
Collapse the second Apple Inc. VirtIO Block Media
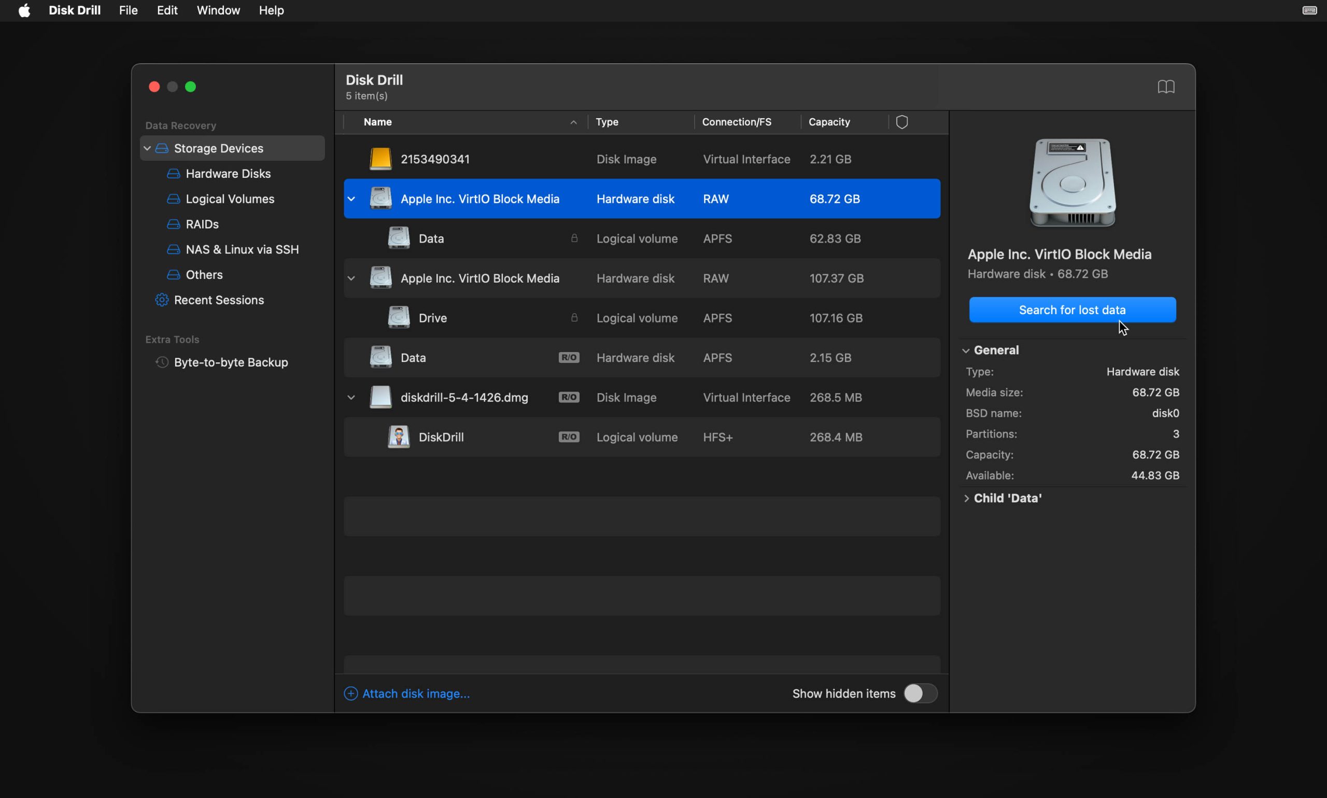[351, 278]
